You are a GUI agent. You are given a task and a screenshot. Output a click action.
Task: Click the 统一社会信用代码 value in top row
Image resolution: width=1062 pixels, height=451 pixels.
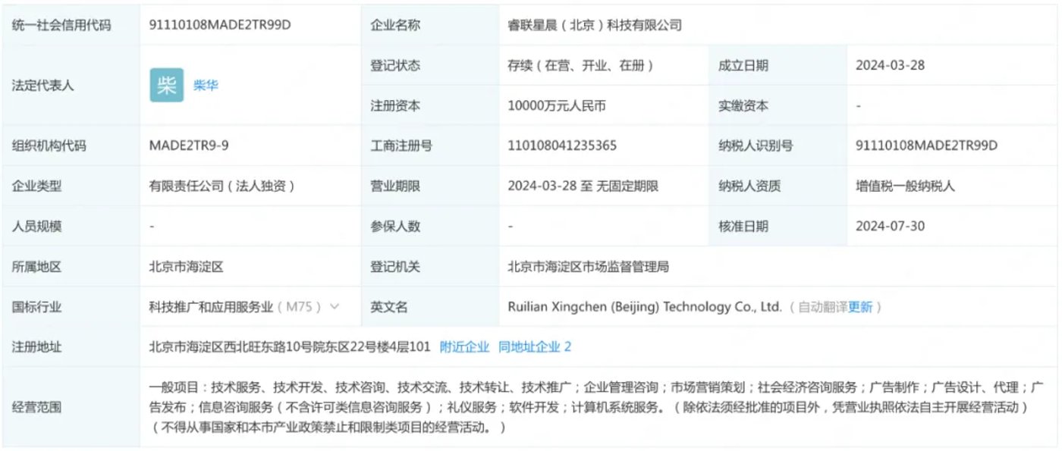click(x=220, y=25)
